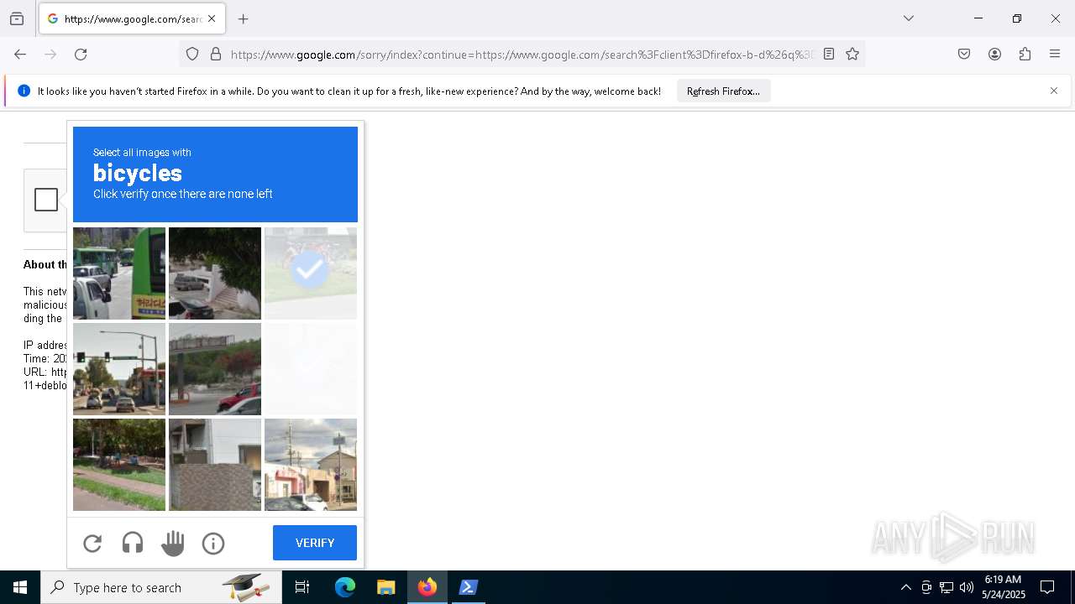Select the park with trees tile
This screenshot has height=604, width=1075.
[119, 465]
